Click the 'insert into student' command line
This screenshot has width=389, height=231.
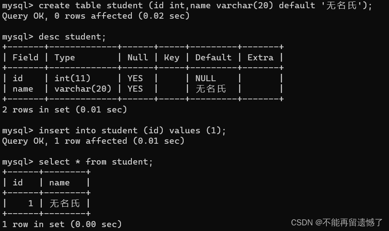114,130
